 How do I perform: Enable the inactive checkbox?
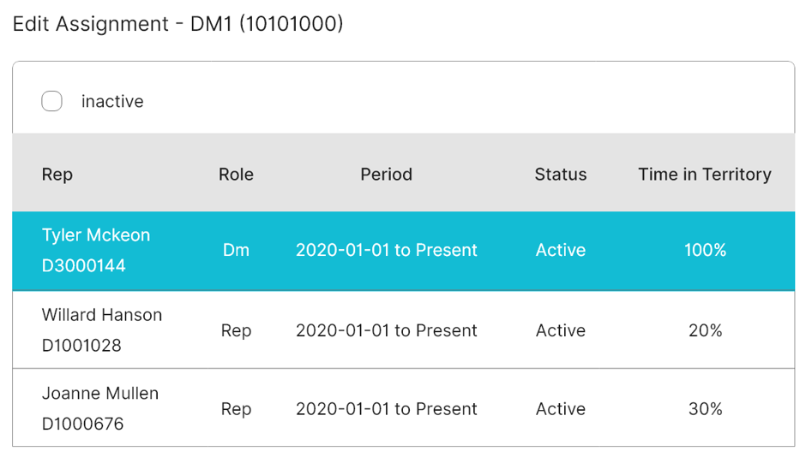point(51,101)
